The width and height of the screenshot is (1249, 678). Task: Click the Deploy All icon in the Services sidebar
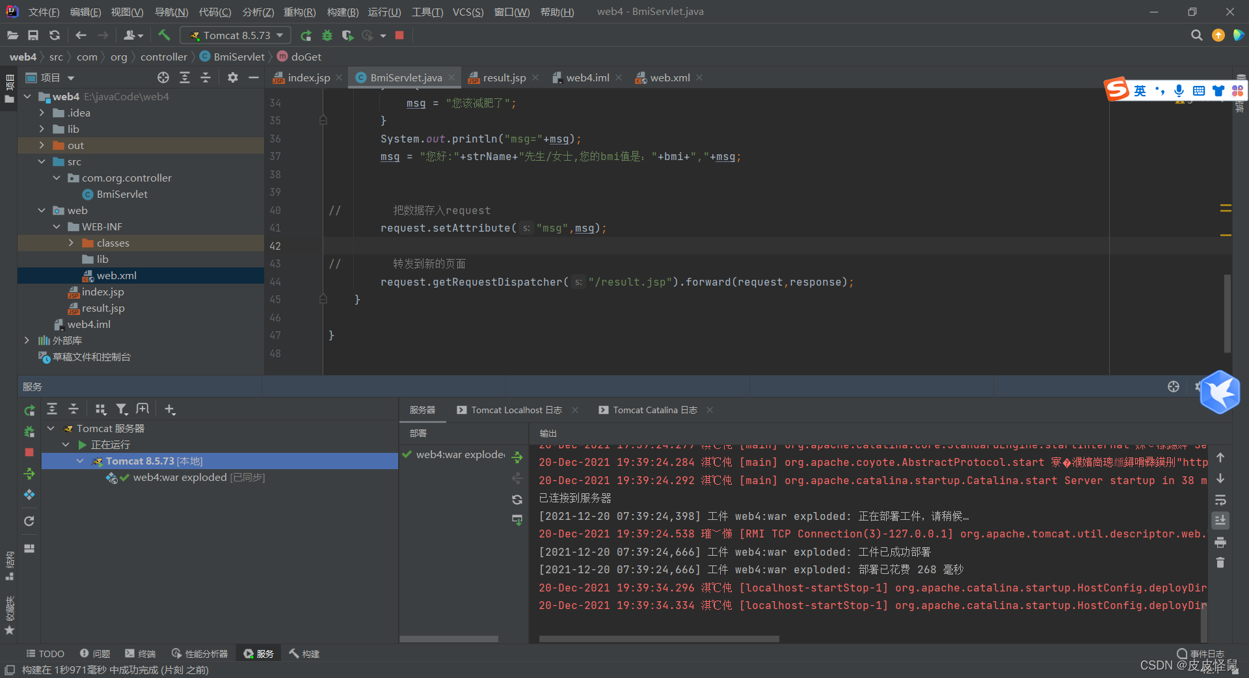[x=29, y=473]
